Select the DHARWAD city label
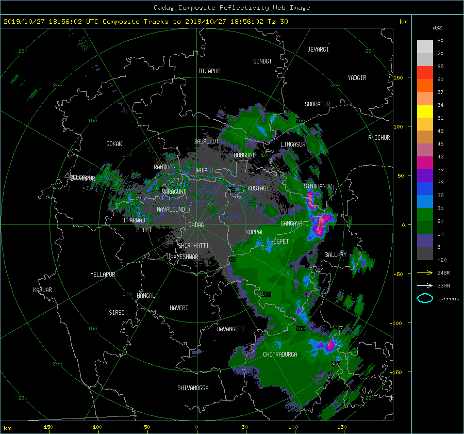This screenshot has width=464, height=434. pyautogui.click(x=135, y=220)
